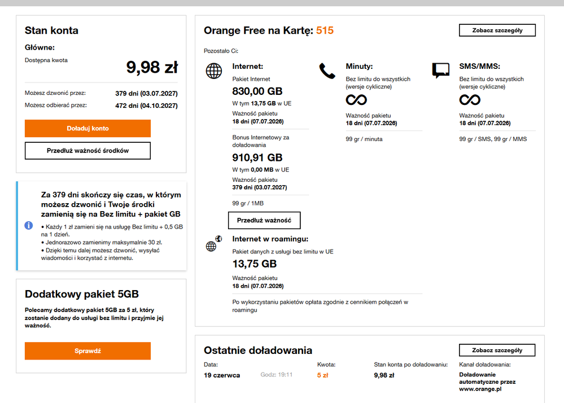564x403 pixels.
Task: Click the 910,91 GB bonus amount
Action: click(257, 157)
